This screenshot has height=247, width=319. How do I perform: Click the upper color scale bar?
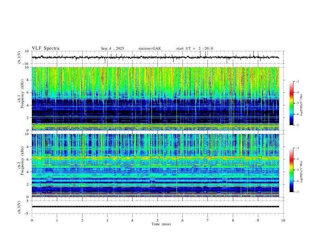(291, 103)
